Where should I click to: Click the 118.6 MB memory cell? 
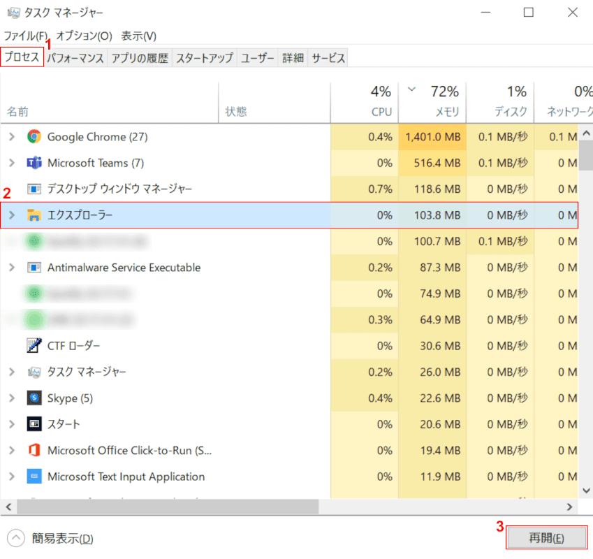(x=432, y=189)
